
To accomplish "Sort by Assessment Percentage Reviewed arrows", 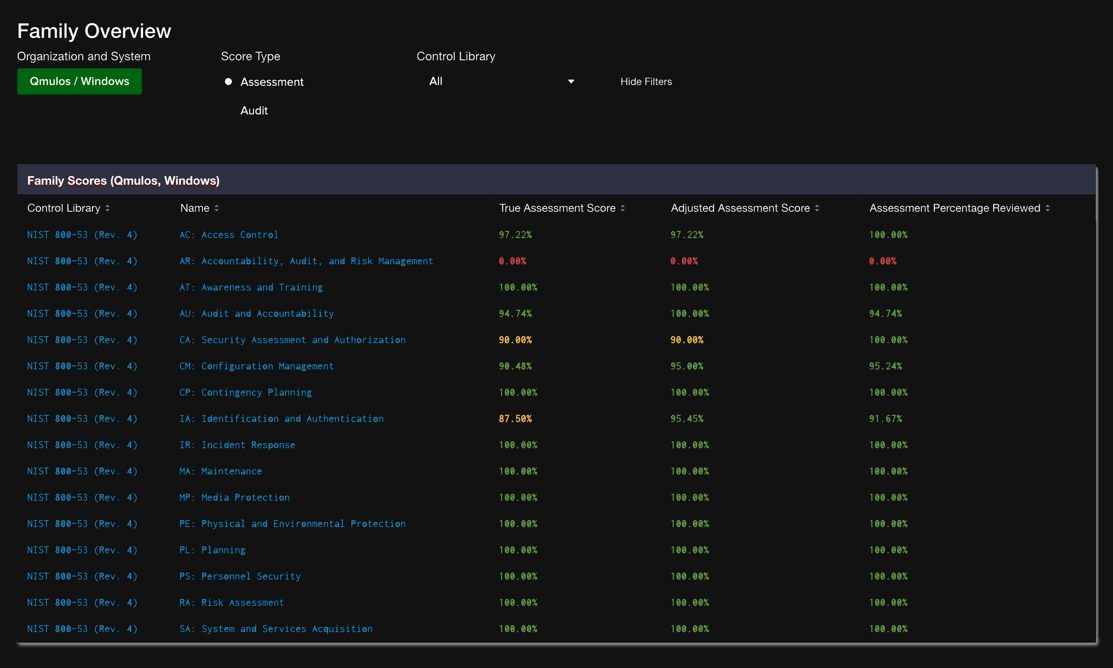I will tap(1047, 208).
